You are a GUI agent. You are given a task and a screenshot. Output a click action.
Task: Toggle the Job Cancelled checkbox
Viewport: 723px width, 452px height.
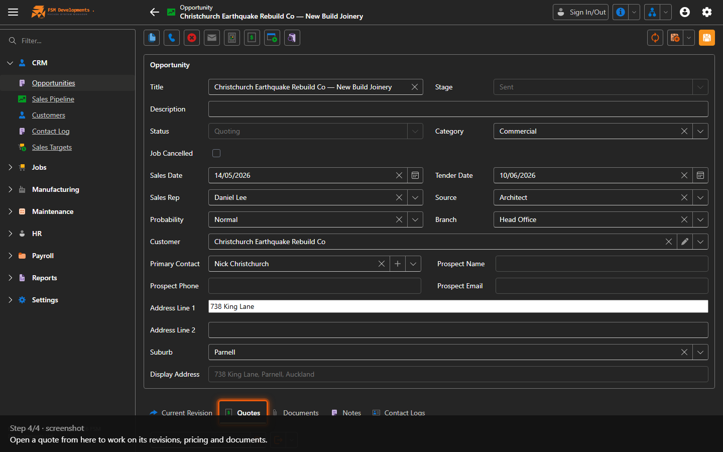(216, 153)
